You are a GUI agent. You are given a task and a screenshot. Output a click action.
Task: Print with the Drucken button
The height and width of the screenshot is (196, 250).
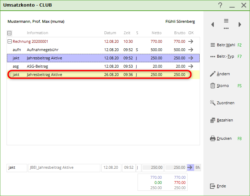221,138
